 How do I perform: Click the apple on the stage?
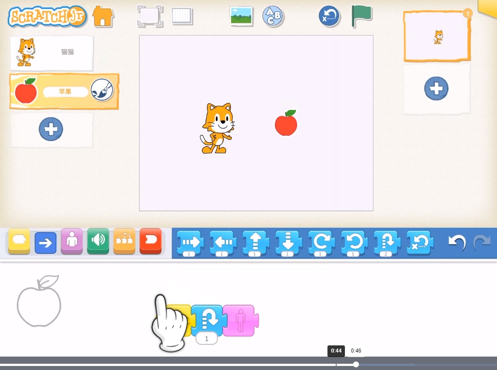[286, 123]
